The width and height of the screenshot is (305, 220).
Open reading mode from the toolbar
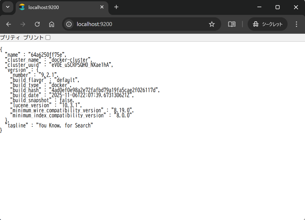coord(232,24)
